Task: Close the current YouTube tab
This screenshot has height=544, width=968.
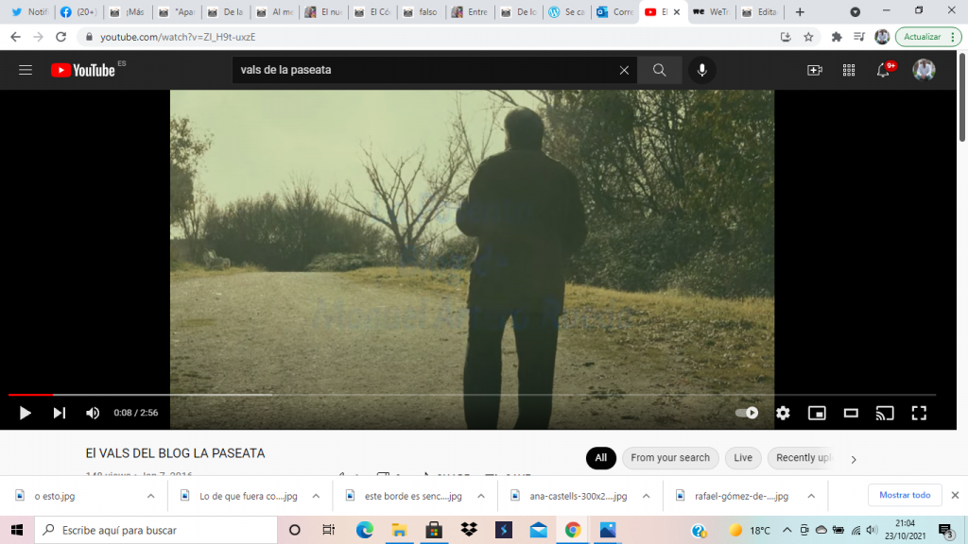Action: (x=677, y=11)
